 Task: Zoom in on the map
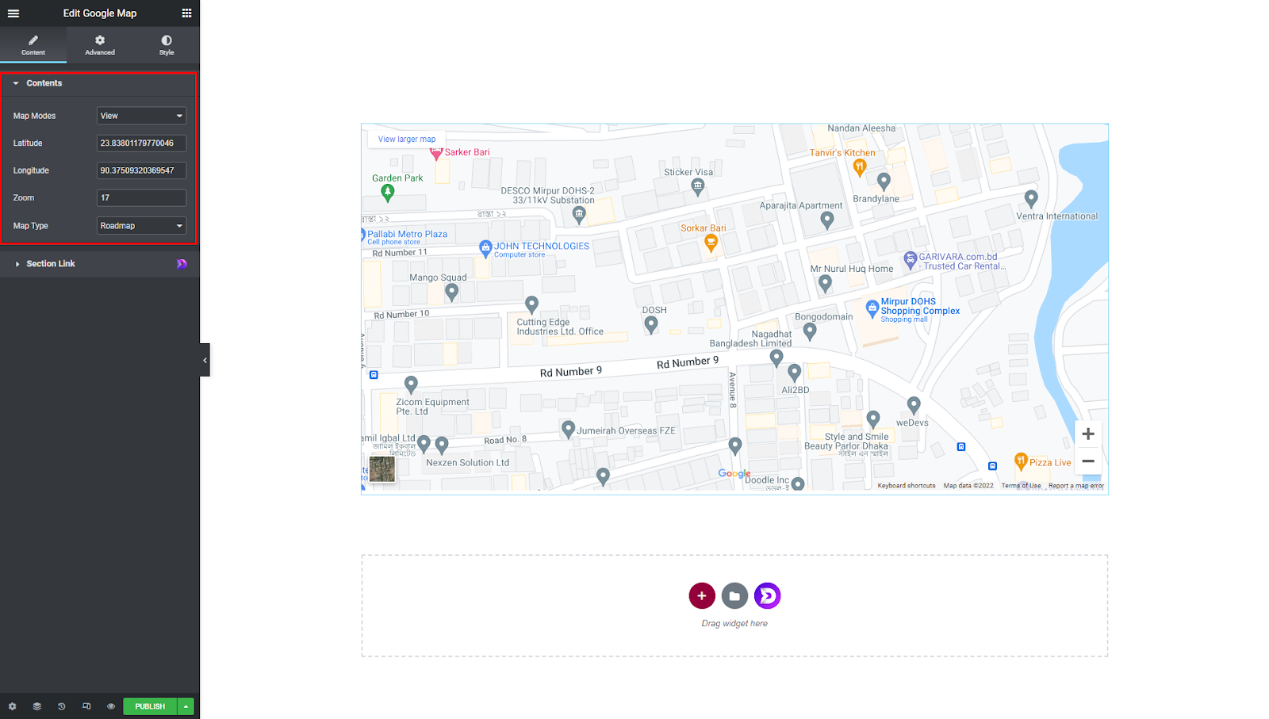click(x=1088, y=434)
